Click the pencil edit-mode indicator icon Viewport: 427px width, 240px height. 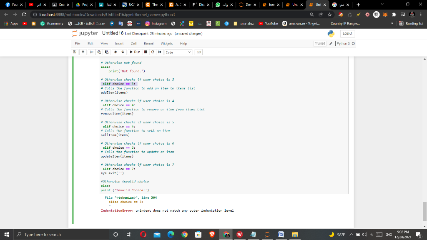point(331,43)
